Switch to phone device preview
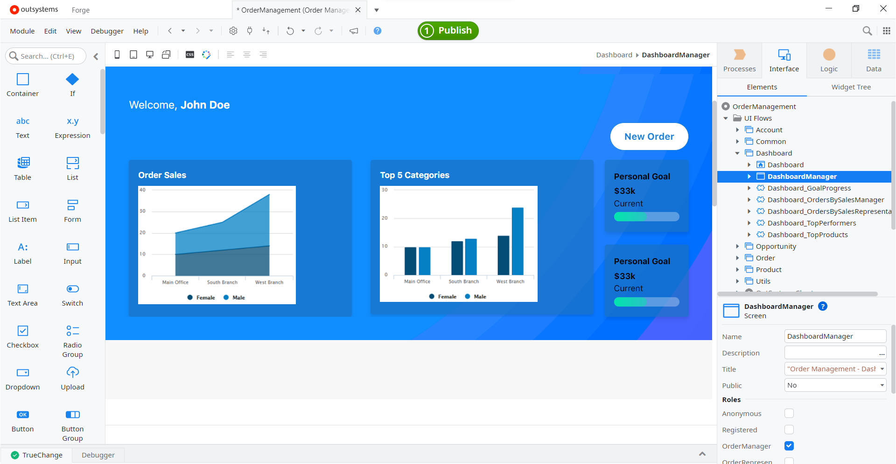896x464 pixels. coord(117,55)
